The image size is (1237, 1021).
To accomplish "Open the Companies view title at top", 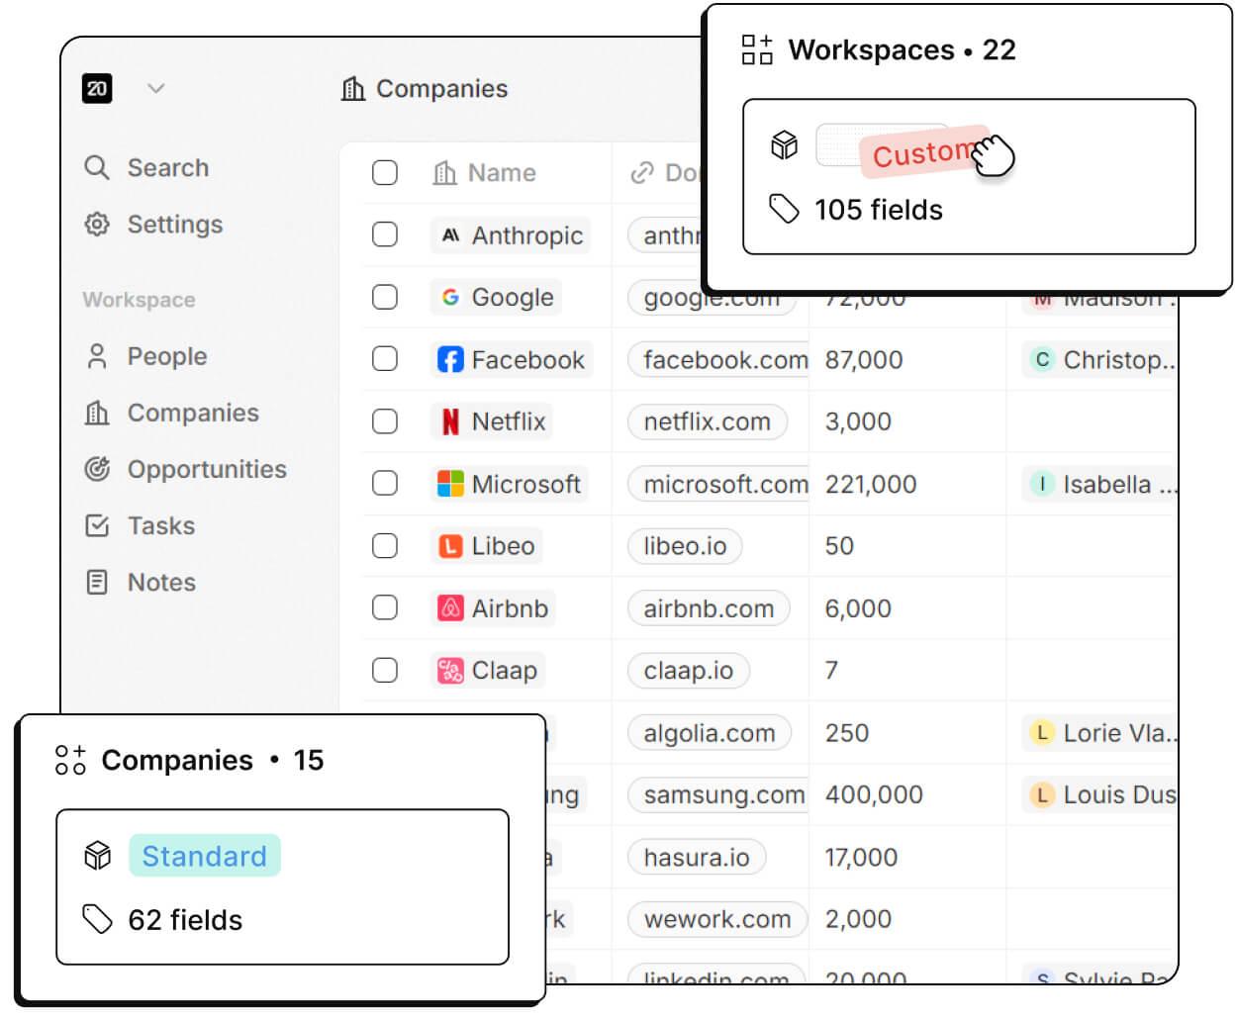I will tap(441, 88).
